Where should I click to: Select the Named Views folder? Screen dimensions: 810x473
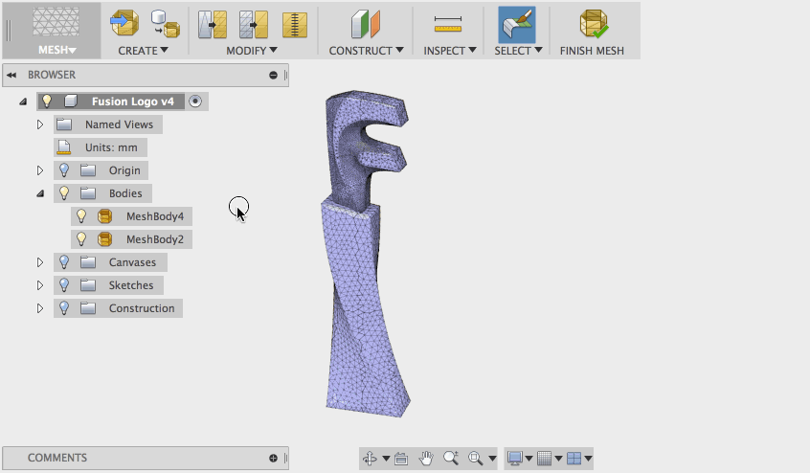(119, 124)
